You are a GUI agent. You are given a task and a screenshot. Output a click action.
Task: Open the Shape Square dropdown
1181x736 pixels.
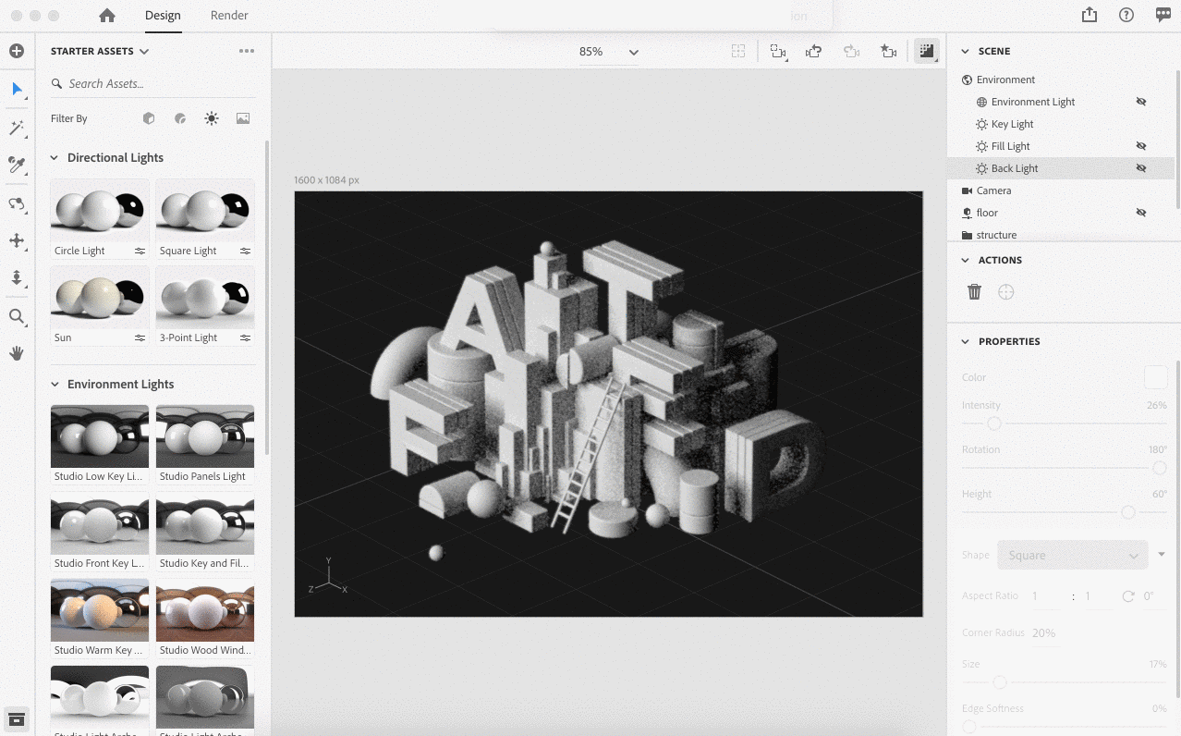[x=1072, y=555]
